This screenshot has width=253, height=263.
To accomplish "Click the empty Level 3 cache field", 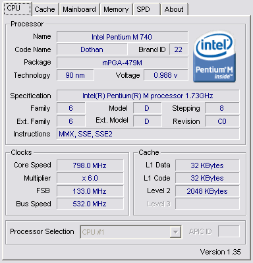I will tap(208, 204).
